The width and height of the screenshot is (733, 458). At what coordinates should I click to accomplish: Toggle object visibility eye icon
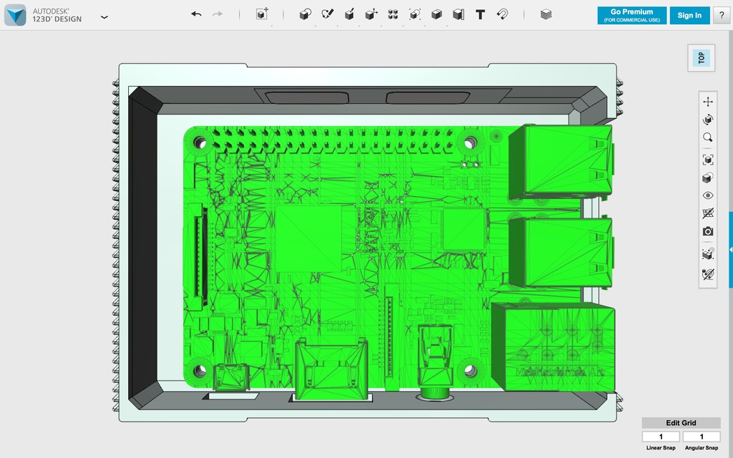(x=708, y=195)
